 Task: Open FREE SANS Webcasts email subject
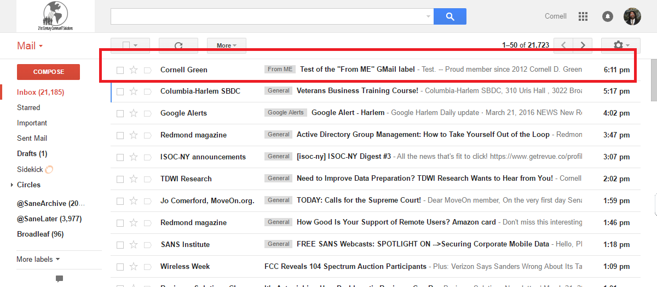coord(423,244)
